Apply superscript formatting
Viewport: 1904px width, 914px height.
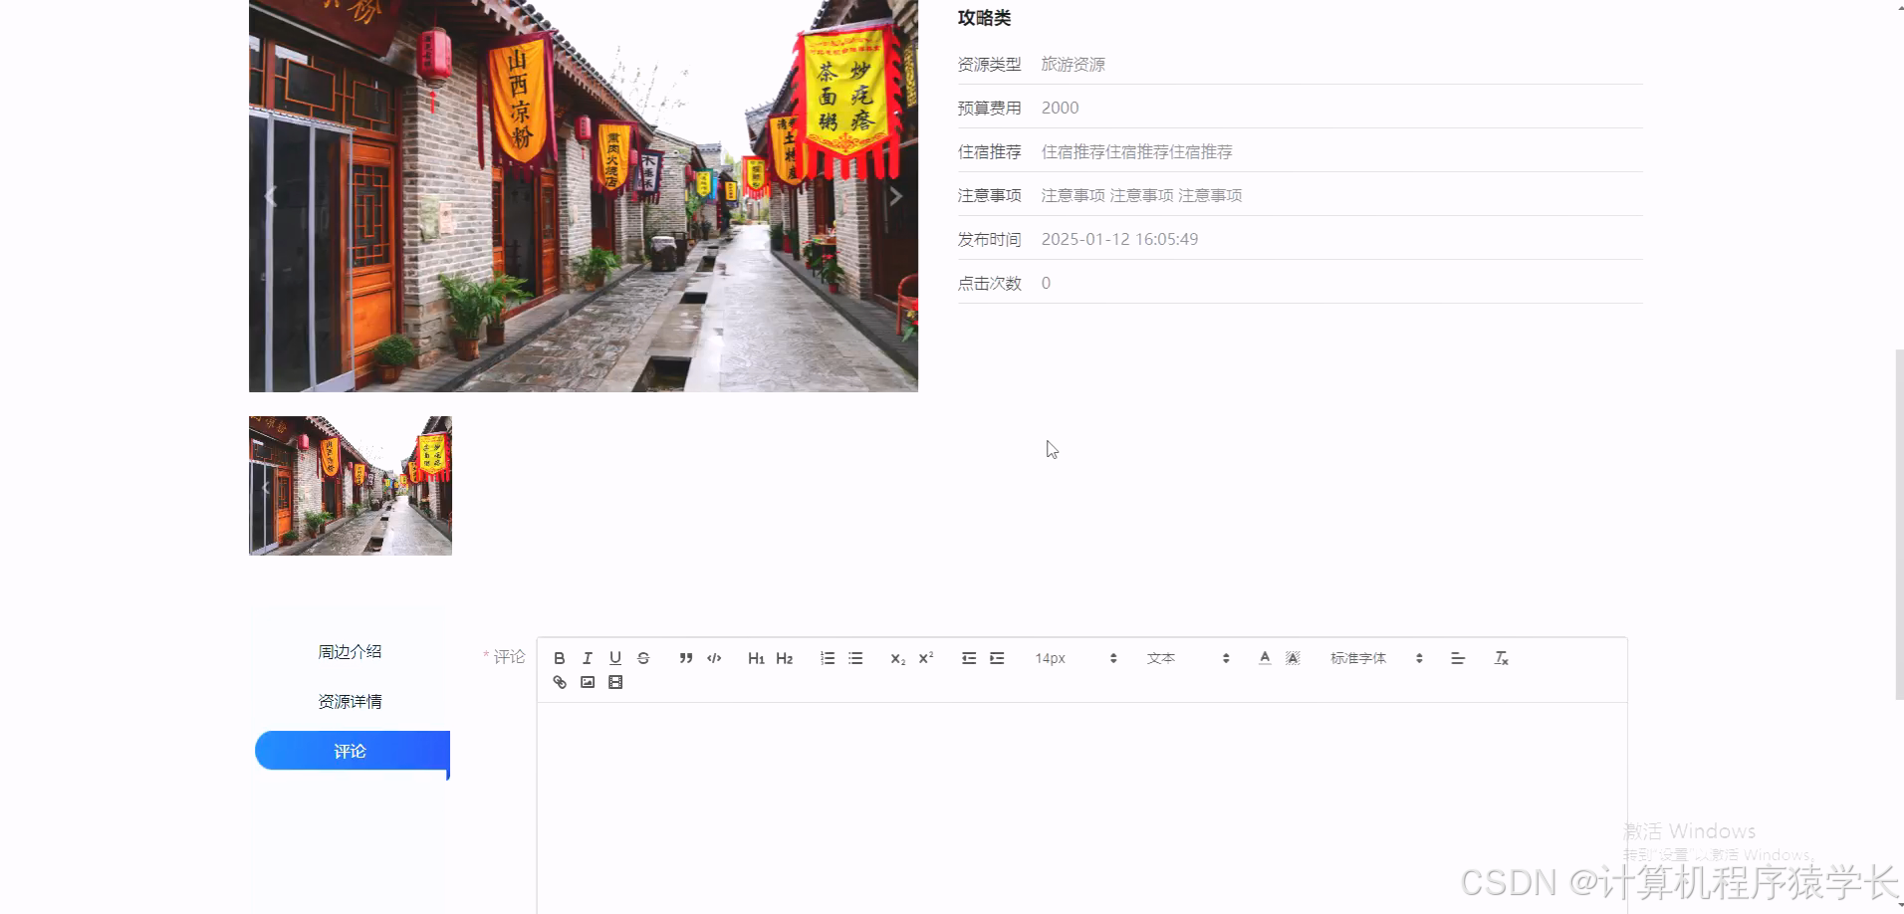pyautogui.click(x=926, y=658)
